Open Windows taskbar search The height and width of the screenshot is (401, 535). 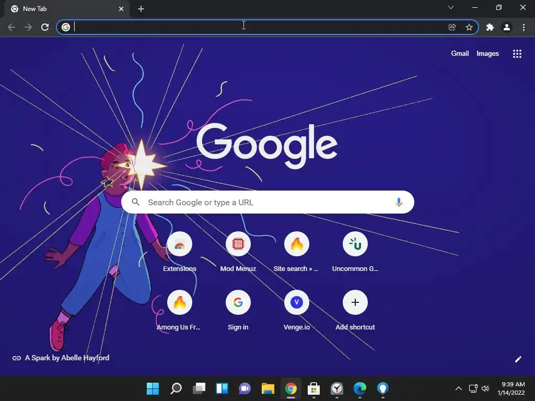click(176, 388)
